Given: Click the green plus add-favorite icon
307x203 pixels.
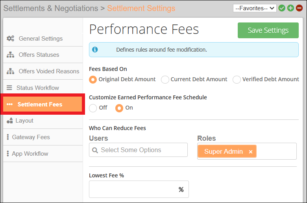Looking at the screenshot, I should [x=290, y=8].
